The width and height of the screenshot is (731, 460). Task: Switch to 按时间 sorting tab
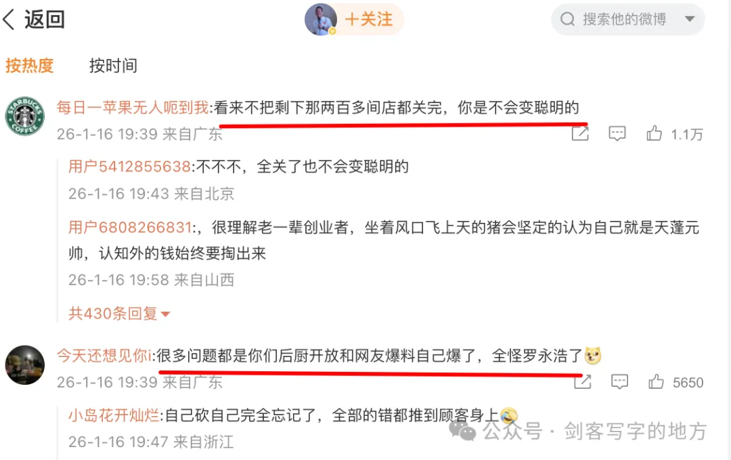coord(113,65)
